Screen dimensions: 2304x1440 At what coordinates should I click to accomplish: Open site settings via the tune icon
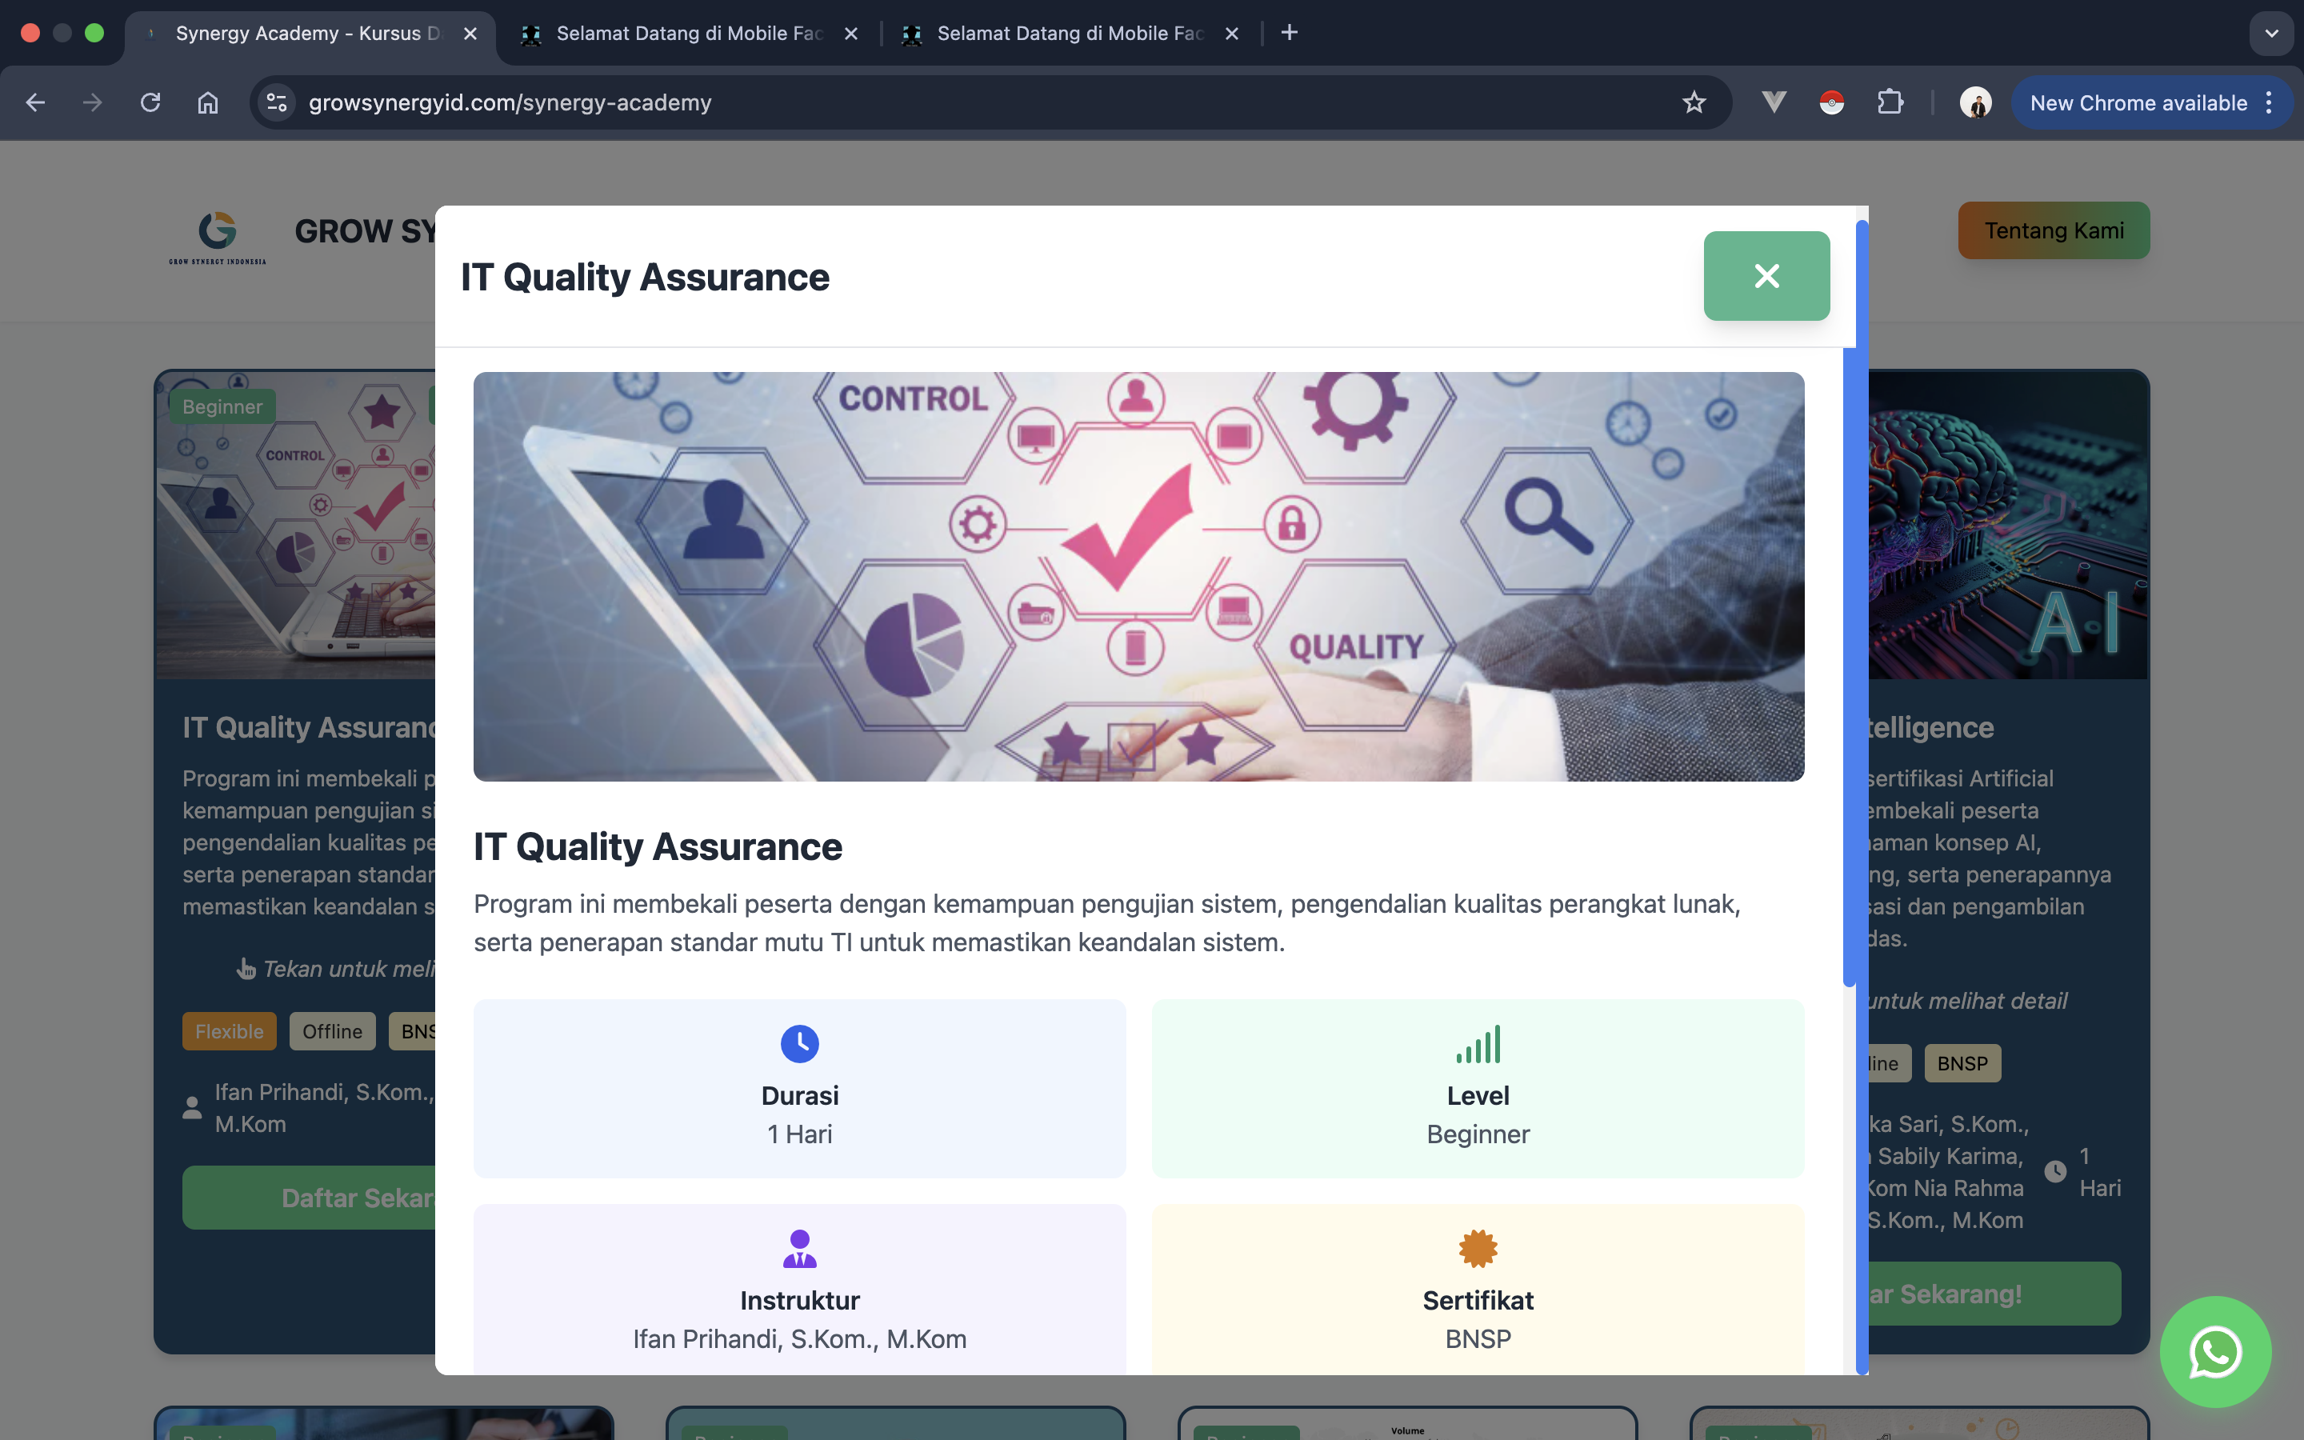click(276, 102)
